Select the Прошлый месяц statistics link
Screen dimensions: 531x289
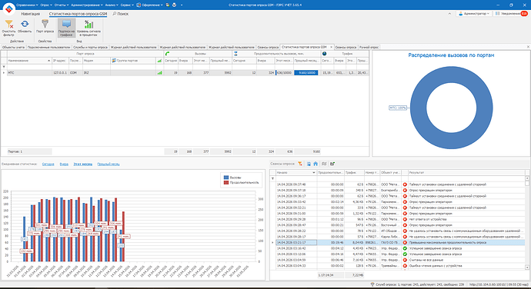pyautogui.click(x=109, y=164)
